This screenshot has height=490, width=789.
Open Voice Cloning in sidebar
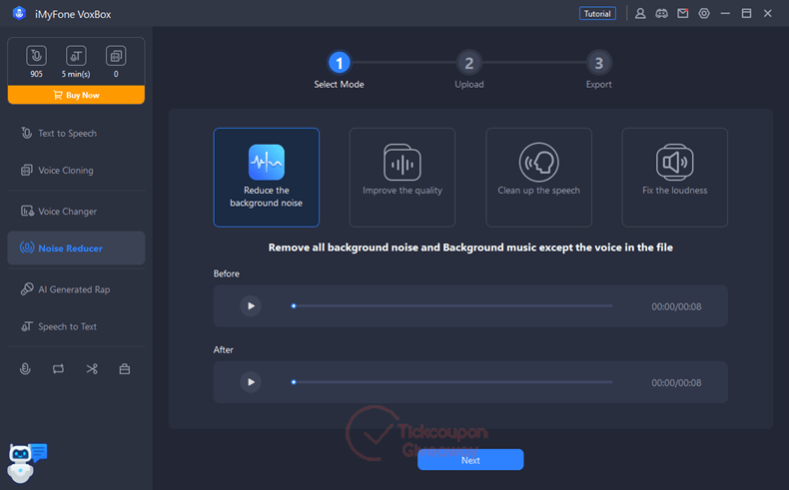pyautogui.click(x=76, y=171)
